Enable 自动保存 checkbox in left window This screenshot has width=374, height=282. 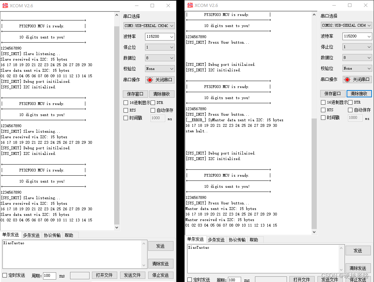tap(153, 110)
